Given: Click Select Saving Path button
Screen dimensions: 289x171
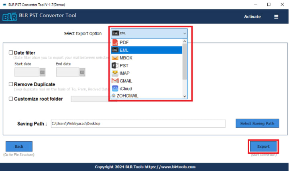Looking at the screenshot, I should coord(257,123).
